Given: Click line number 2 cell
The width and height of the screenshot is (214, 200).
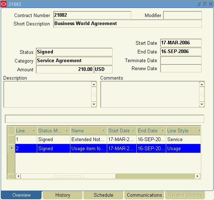Looking at the screenshot, I should coord(26,148).
